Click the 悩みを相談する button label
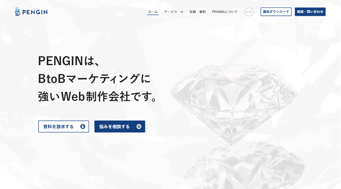341x189 pixels. (x=114, y=127)
